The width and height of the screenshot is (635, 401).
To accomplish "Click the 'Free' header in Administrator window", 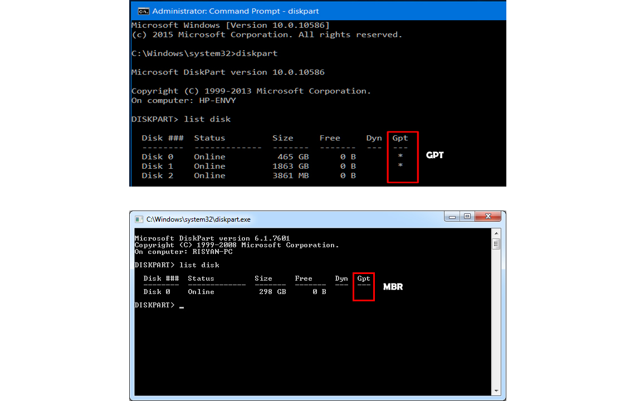I will point(330,138).
